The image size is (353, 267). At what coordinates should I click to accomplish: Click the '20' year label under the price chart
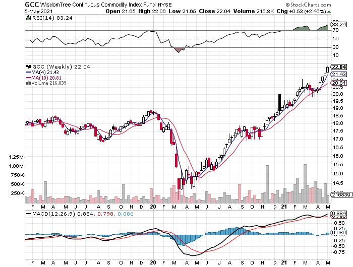[153, 207]
